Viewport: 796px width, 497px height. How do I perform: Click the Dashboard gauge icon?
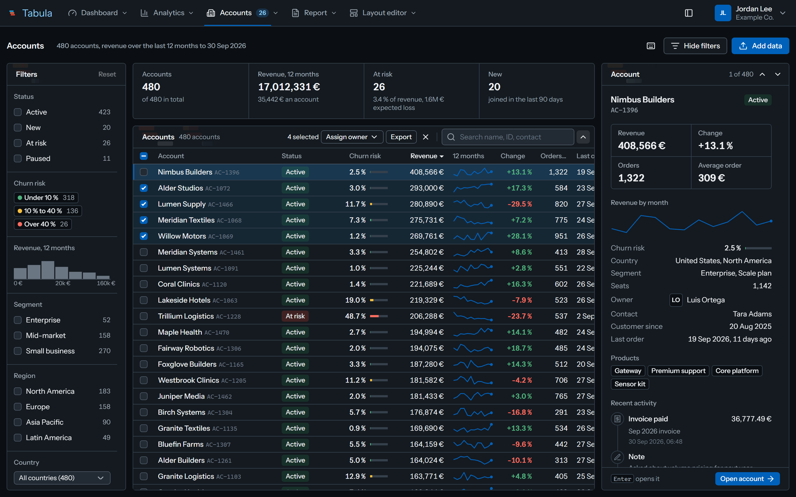(x=72, y=13)
